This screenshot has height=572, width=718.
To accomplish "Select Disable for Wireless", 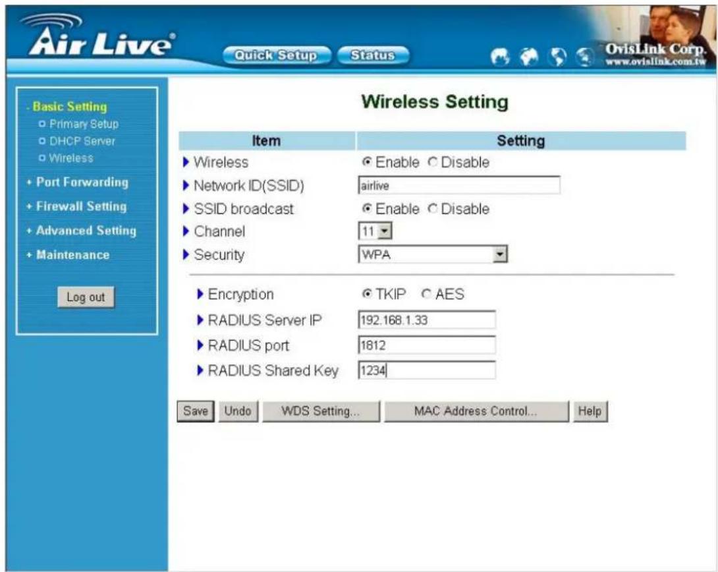I will click(432, 161).
